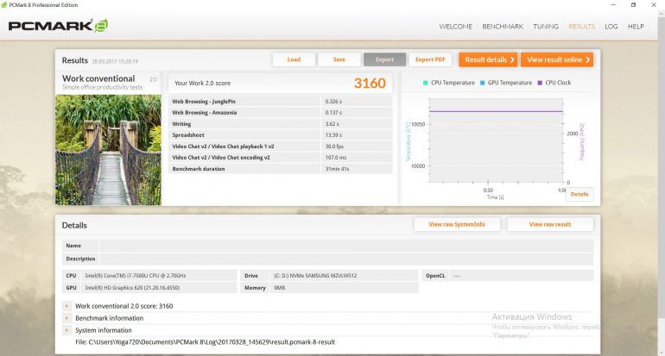This screenshot has width=665, height=356.
Task: Export the result as PDF
Action: pyautogui.click(x=430, y=59)
